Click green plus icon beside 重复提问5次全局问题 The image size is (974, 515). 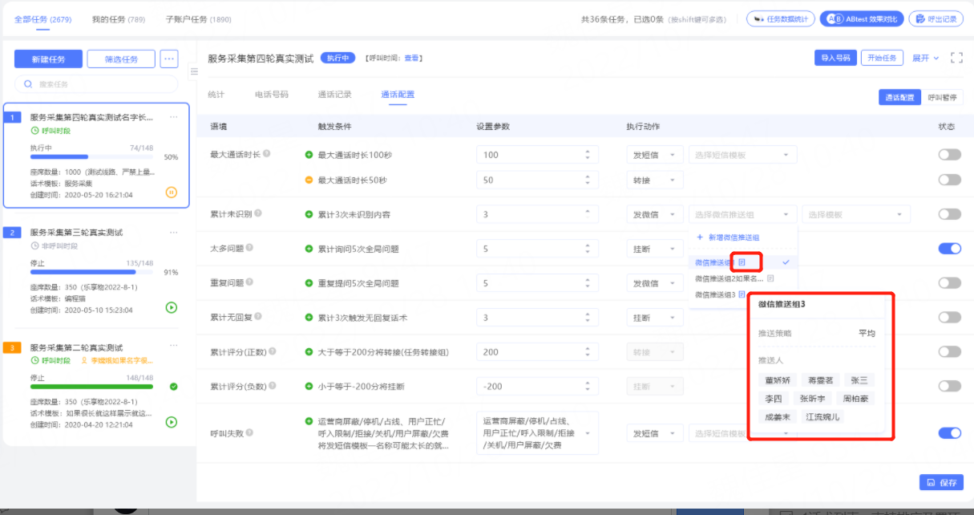[x=309, y=283]
